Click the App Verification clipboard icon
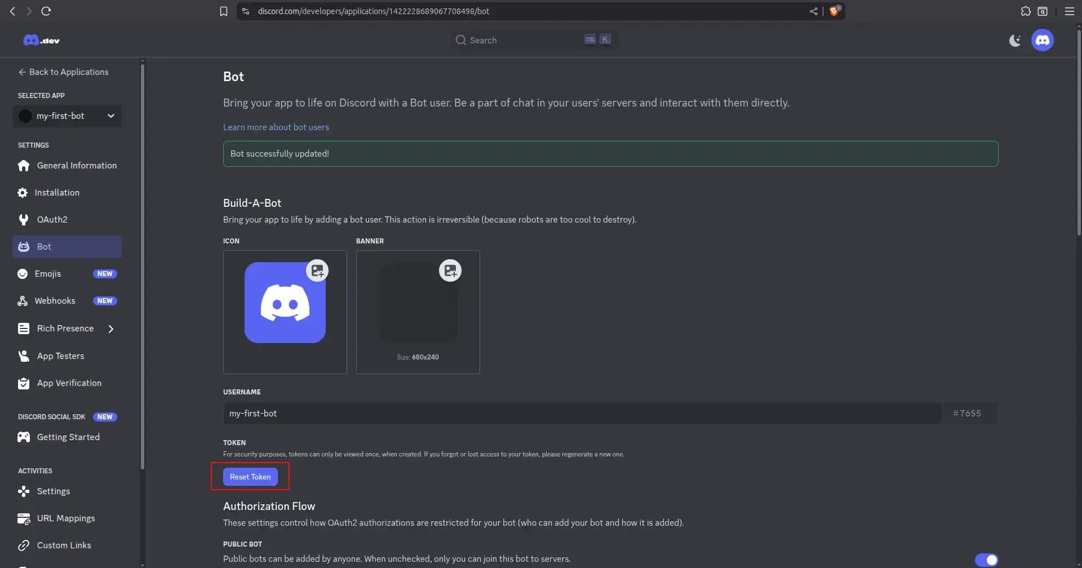Screen dimensions: 1082x568 (x=24, y=383)
